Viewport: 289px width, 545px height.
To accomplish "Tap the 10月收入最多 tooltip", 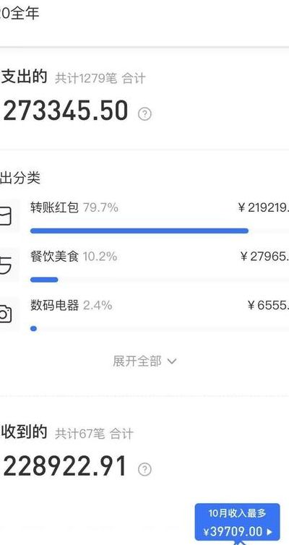I will tap(237, 522).
